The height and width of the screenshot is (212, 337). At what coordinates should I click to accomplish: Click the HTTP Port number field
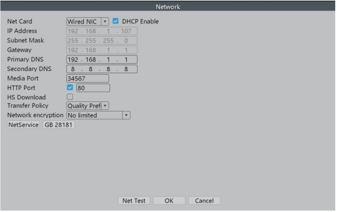click(x=93, y=88)
